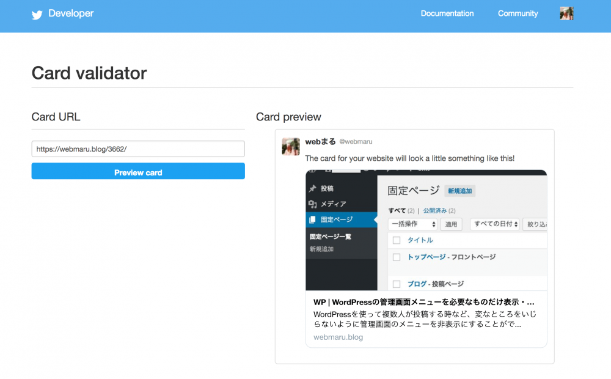Image resolution: width=611 pixels, height=379 pixels.
Task: Open the card preview image
Action: 426,230
